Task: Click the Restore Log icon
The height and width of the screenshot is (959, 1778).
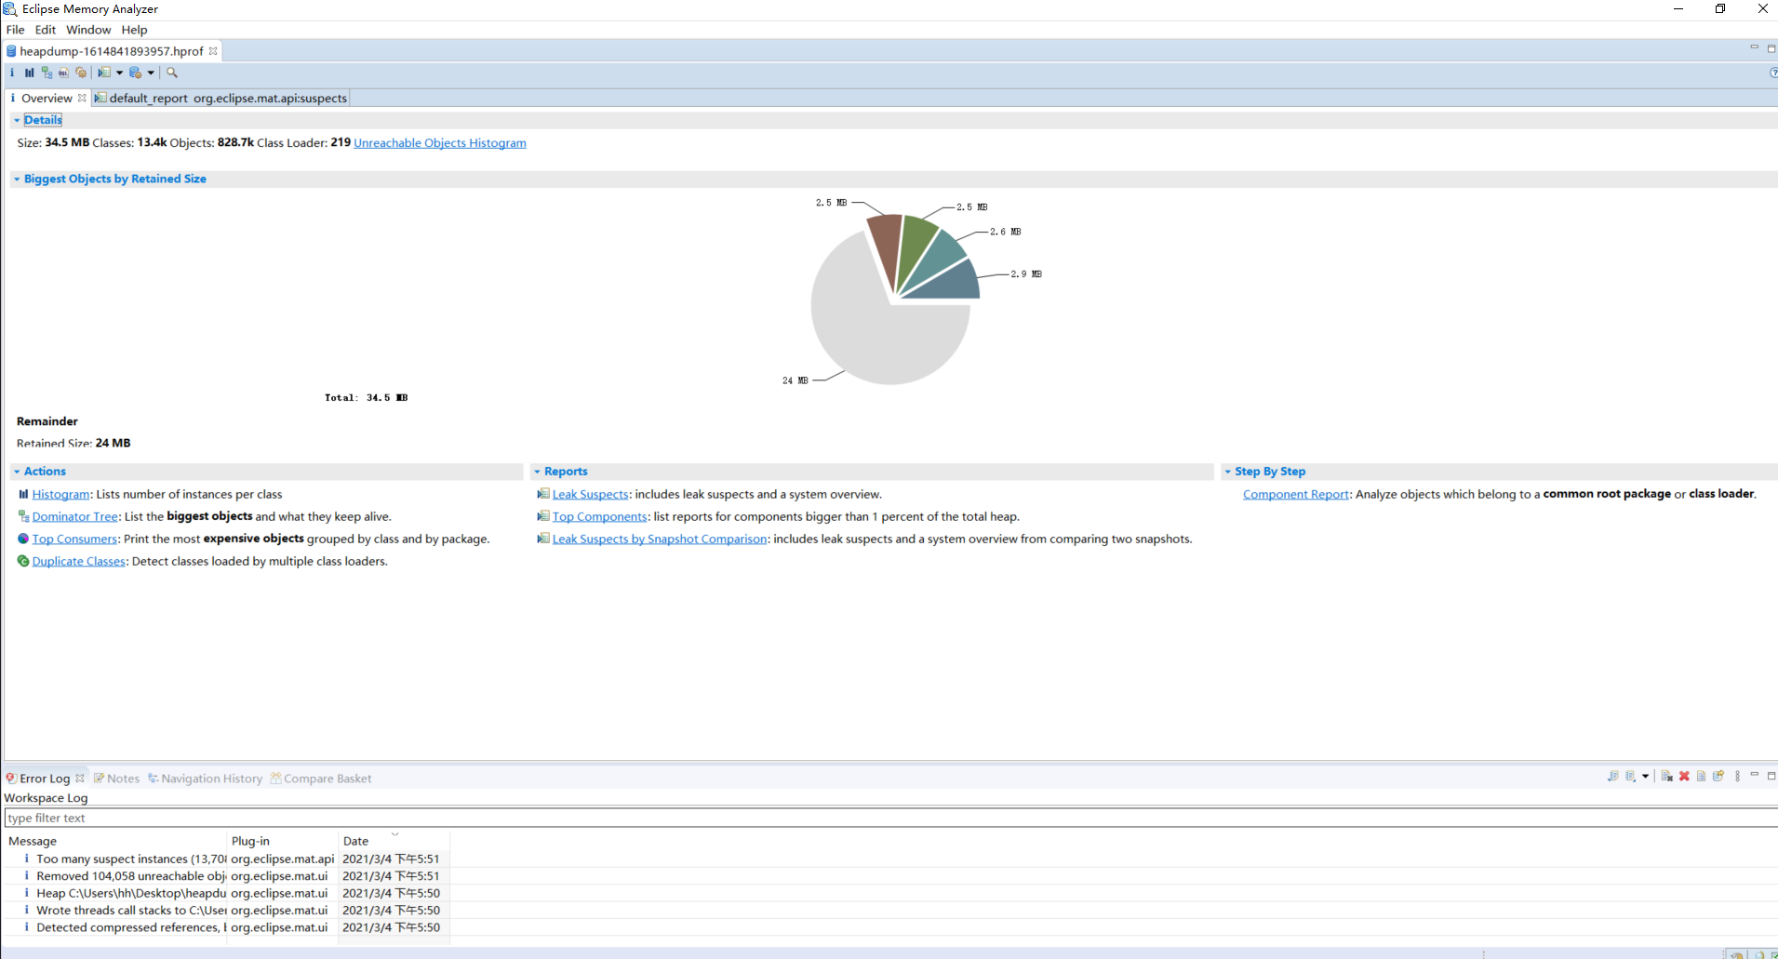Action: pos(1718,777)
